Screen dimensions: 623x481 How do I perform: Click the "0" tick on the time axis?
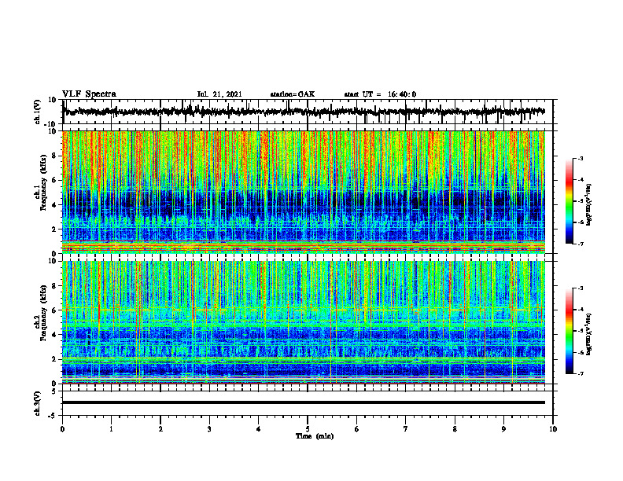(x=62, y=429)
